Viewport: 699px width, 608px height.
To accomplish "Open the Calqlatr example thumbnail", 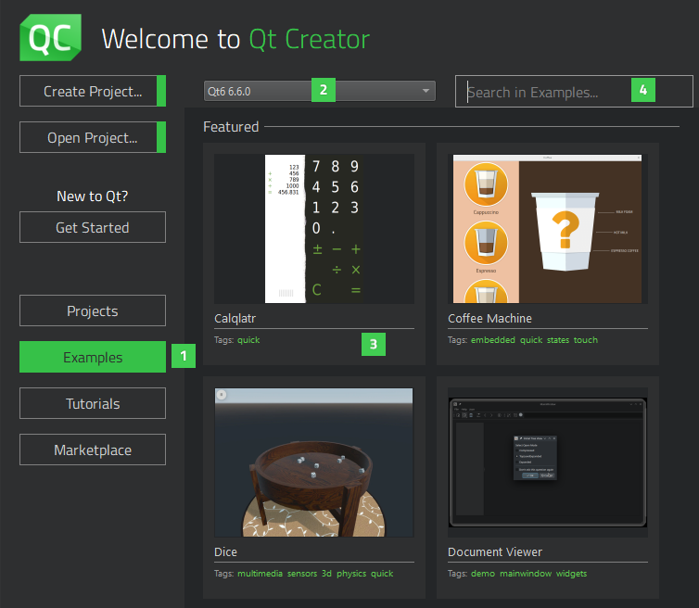I will pyautogui.click(x=313, y=228).
